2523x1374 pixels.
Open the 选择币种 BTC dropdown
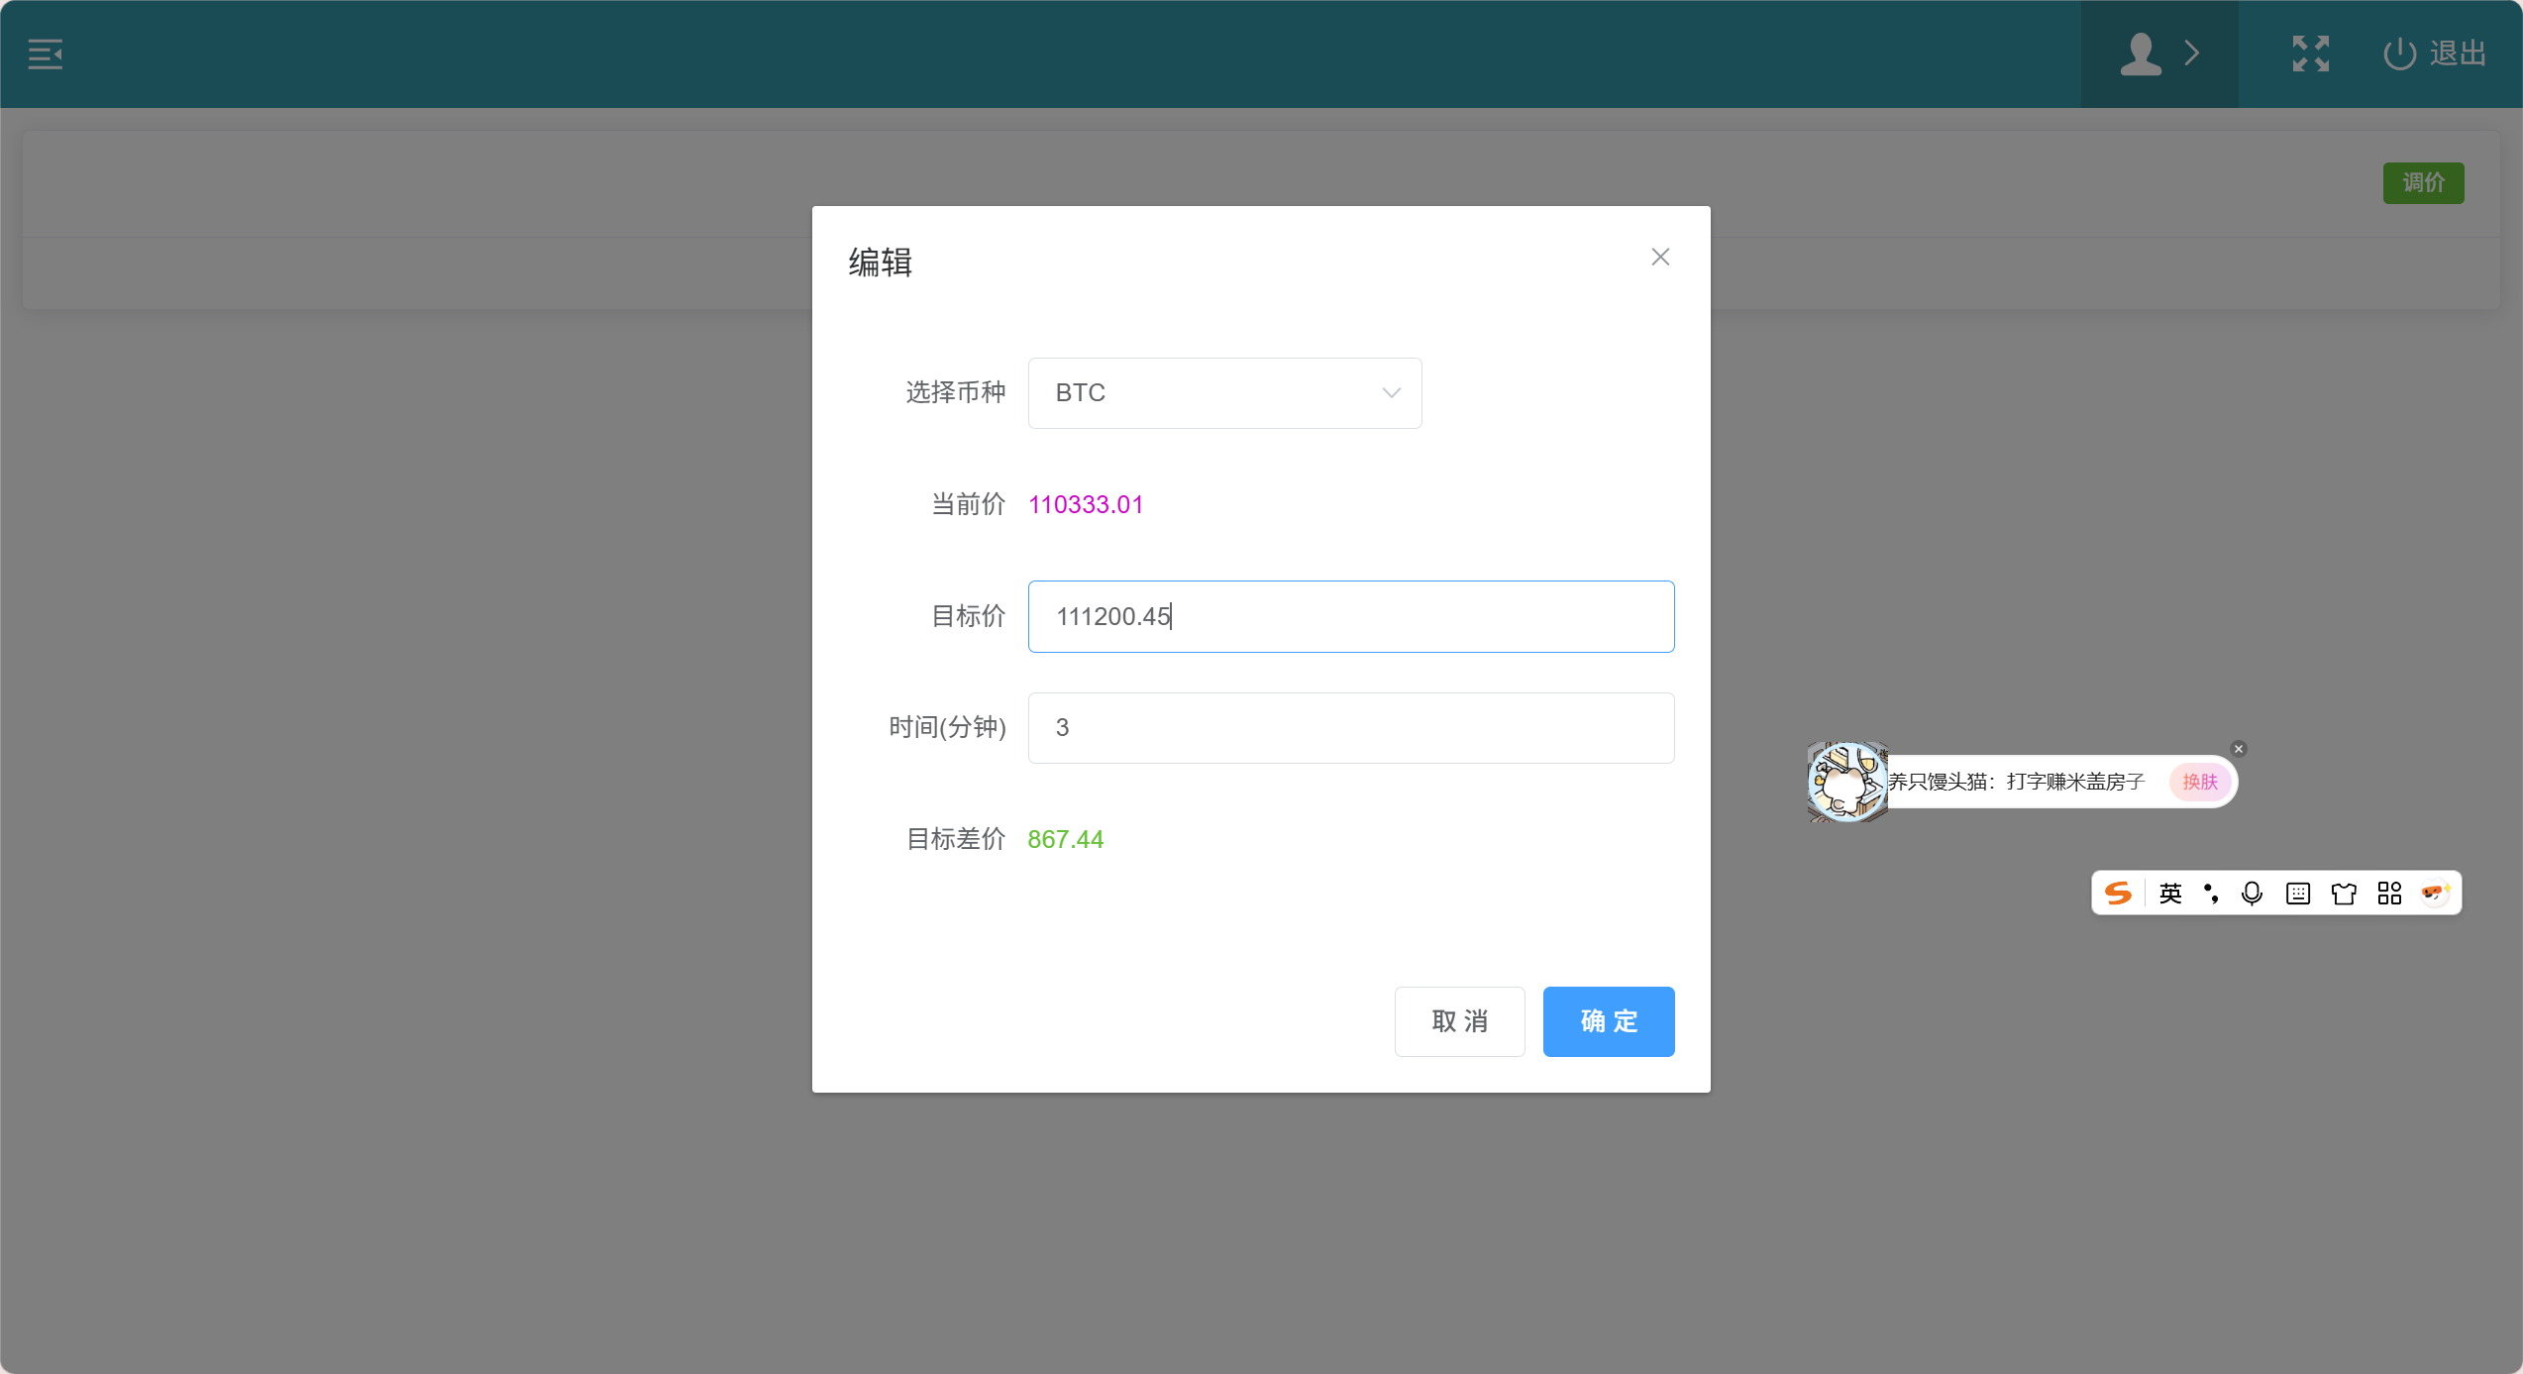point(1224,393)
